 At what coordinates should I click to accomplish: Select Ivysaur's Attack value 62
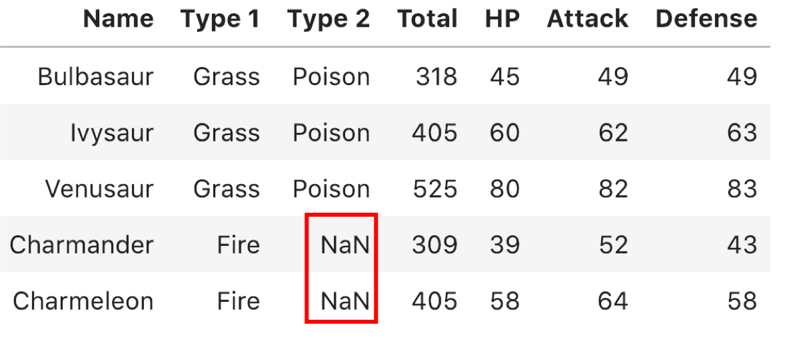click(x=612, y=133)
